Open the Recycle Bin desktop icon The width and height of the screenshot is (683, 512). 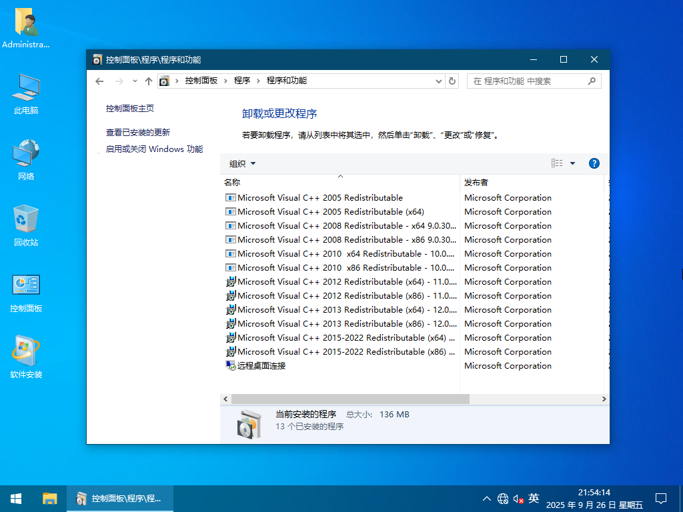(x=26, y=225)
